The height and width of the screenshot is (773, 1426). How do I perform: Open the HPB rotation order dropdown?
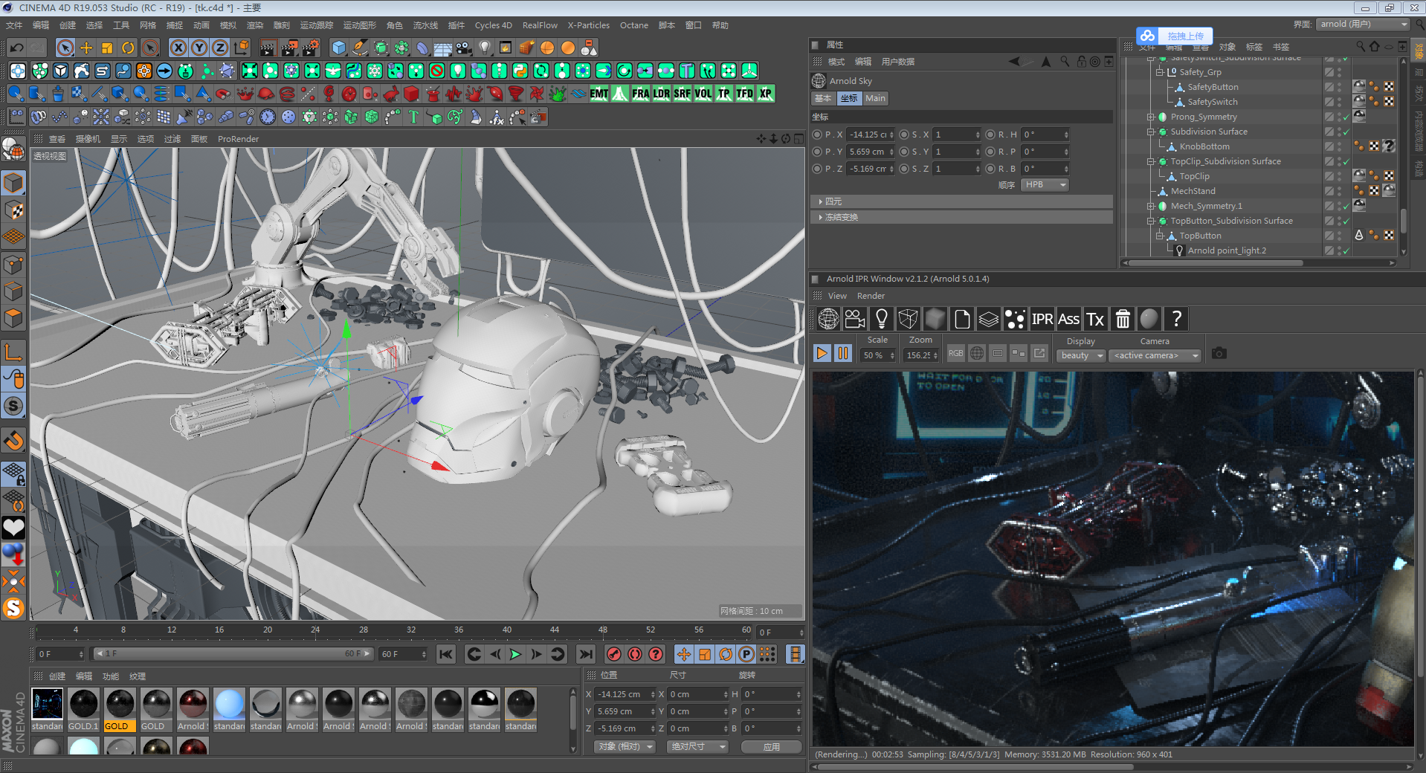click(x=1045, y=185)
